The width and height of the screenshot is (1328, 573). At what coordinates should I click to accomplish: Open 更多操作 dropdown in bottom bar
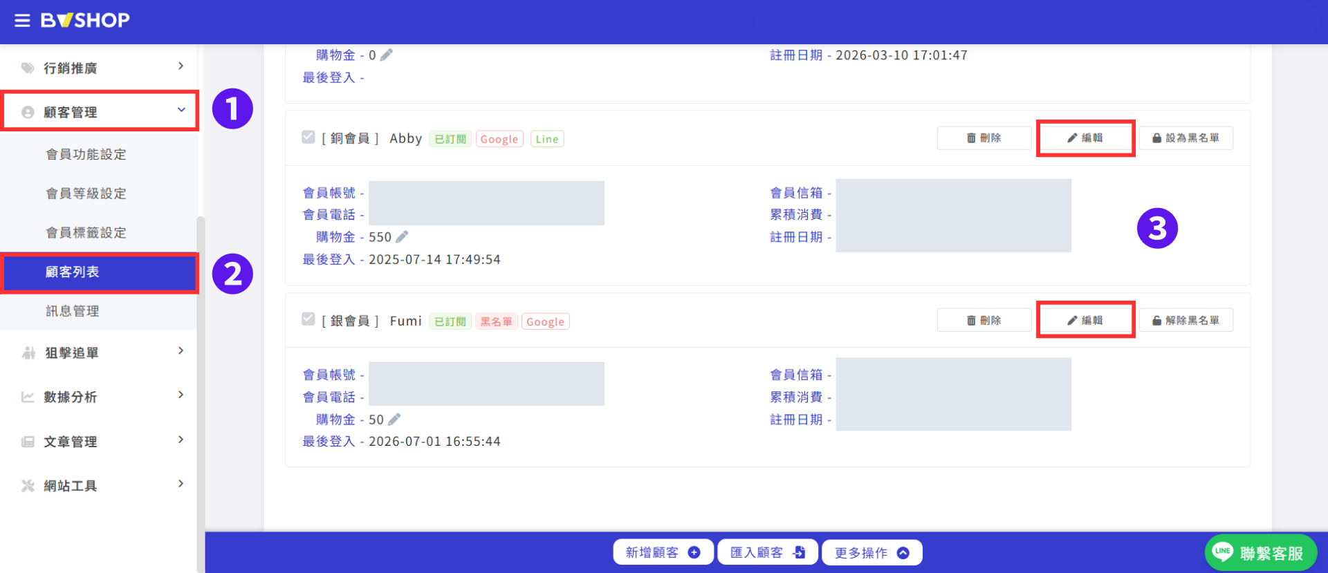coord(871,552)
